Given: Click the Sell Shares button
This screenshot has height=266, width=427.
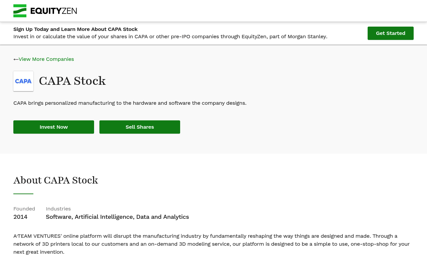Looking at the screenshot, I should click(140, 127).
